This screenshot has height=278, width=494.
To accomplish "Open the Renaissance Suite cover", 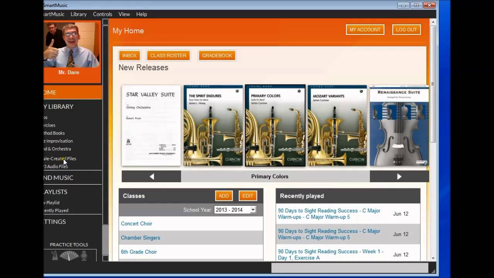I will 399,125.
